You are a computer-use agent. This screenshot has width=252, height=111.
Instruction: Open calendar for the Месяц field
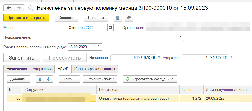point(110,28)
